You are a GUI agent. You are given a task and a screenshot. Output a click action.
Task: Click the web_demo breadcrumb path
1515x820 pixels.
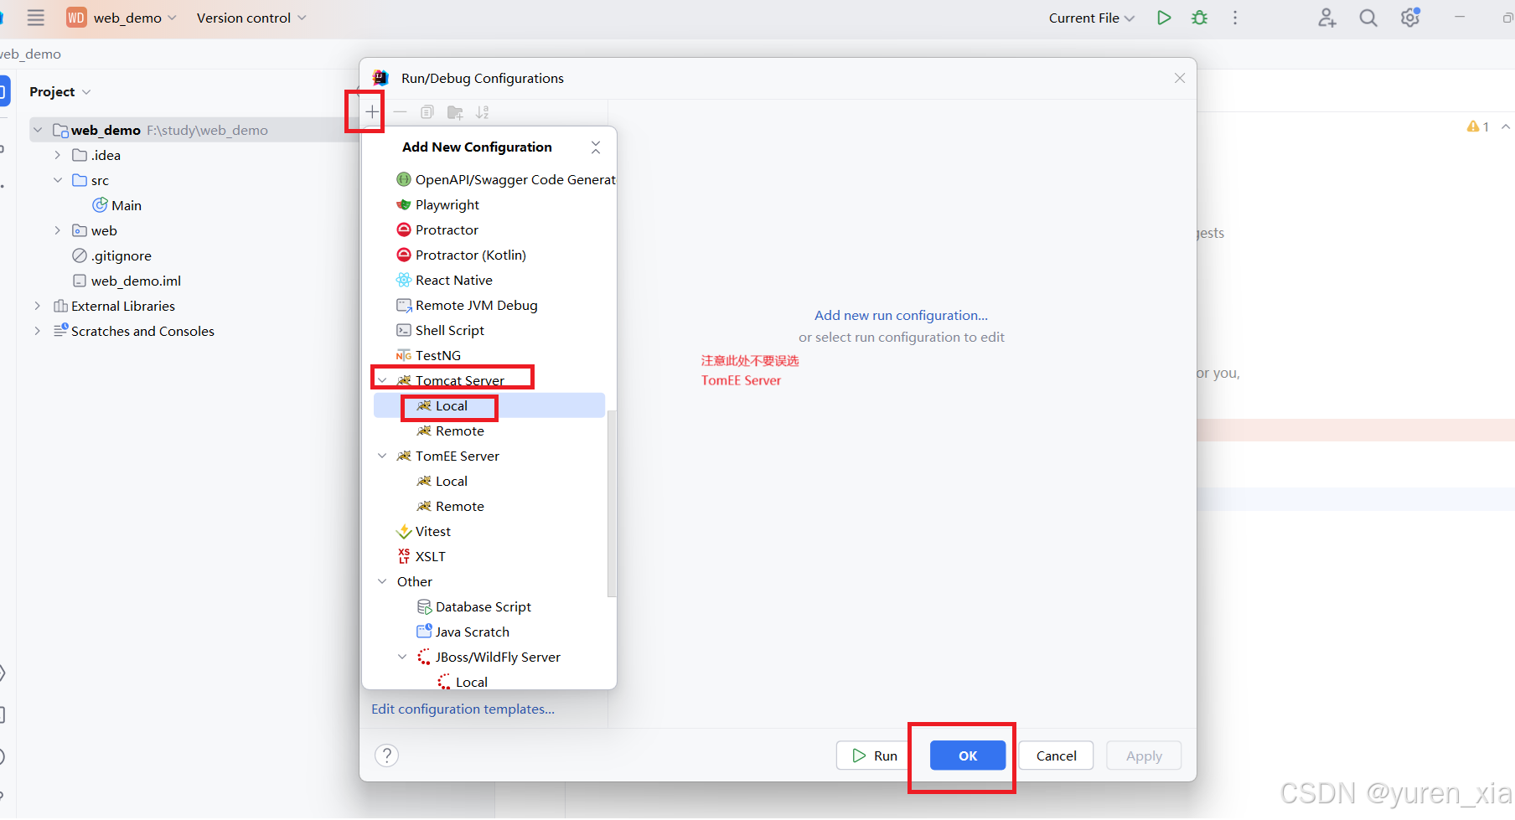(x=31, y=54)
